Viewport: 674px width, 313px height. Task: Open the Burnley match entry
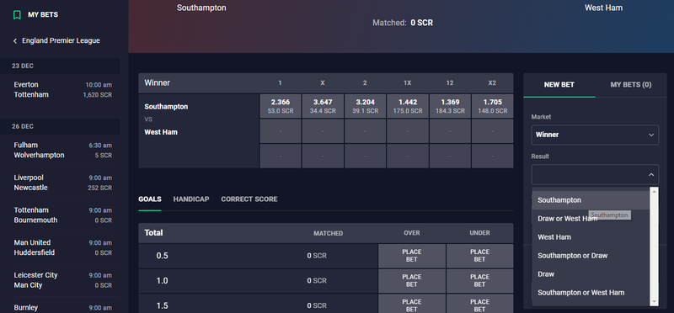tap(62, 308)
